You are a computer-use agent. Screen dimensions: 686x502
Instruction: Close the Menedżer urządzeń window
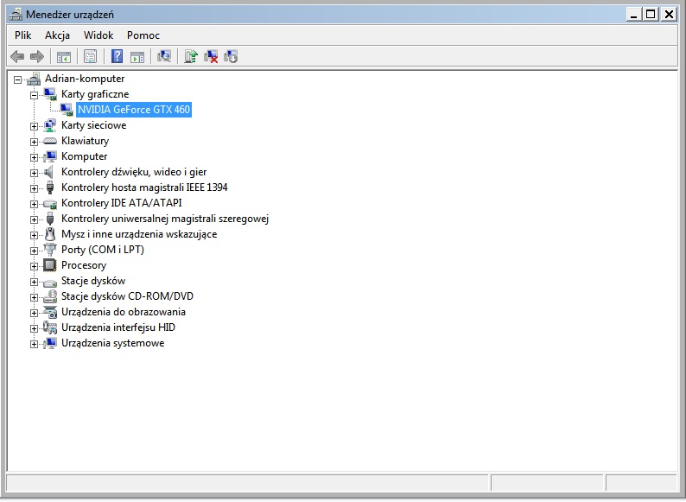[669, 15]
